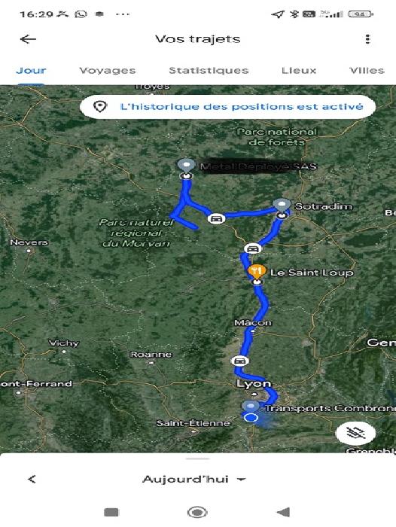Image resolution: width=396 pixels, height=527 pixels.
Task: Tap the Android recent apps square button
Action: tap(111, 512)
